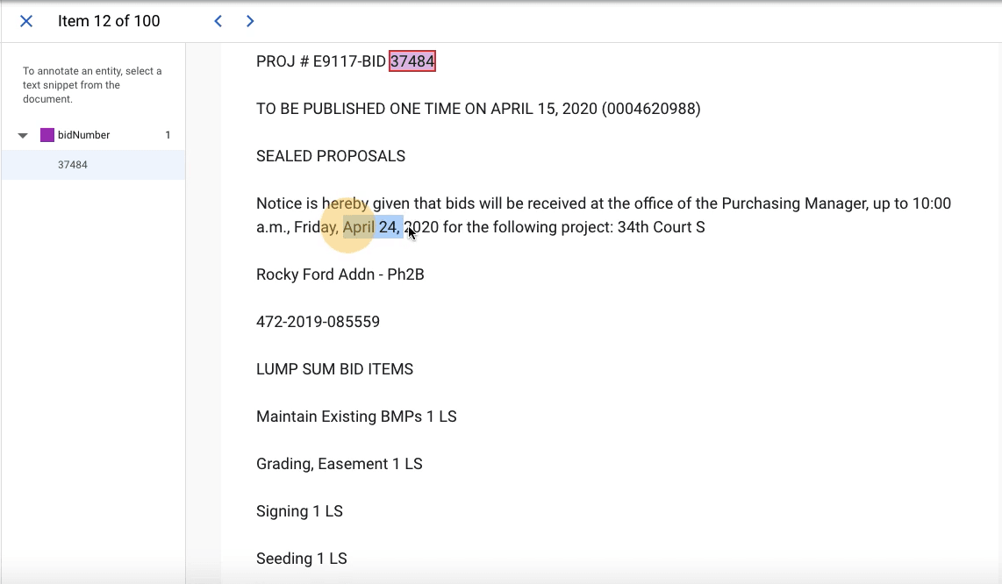Click the 'LUMP SUM BID ITEMS' line
Image resolution: width=1002 pixels, height=584 pixels.
tap(334, 368)
